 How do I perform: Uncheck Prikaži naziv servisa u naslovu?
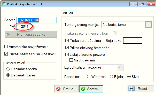click(x=6, y=54)
